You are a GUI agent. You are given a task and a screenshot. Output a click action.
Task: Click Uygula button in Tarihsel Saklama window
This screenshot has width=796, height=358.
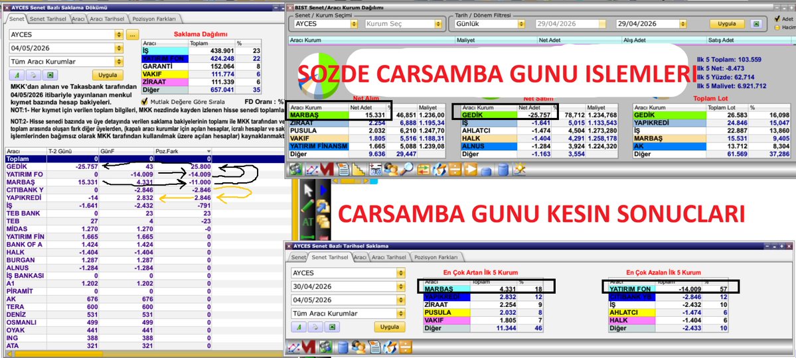(x=390, y=327)
